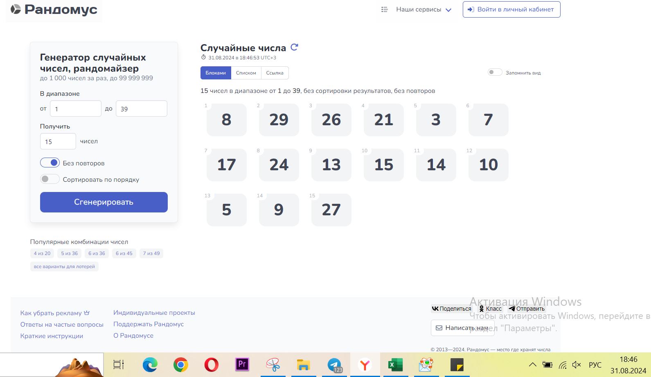Image resolution: width=651 pixels, height=377 pixels.
Task: Click the list icon beside Наши сервисы
Action: coord(384,9)
